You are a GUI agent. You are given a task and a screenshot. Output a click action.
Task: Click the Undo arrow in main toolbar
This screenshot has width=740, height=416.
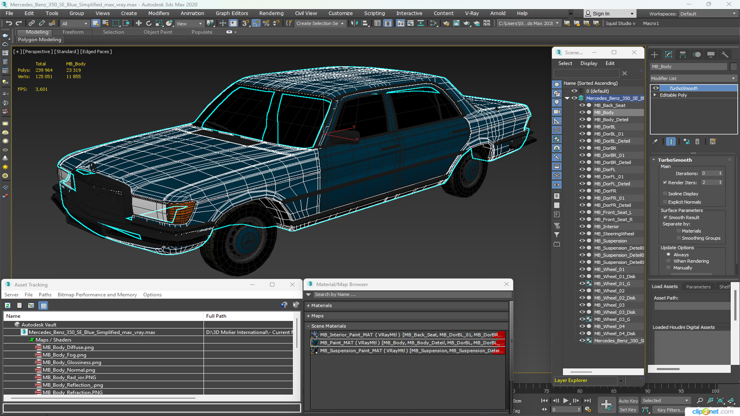pos(8,23)
